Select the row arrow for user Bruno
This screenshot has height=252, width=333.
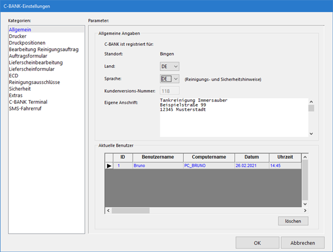pos(109,166)
